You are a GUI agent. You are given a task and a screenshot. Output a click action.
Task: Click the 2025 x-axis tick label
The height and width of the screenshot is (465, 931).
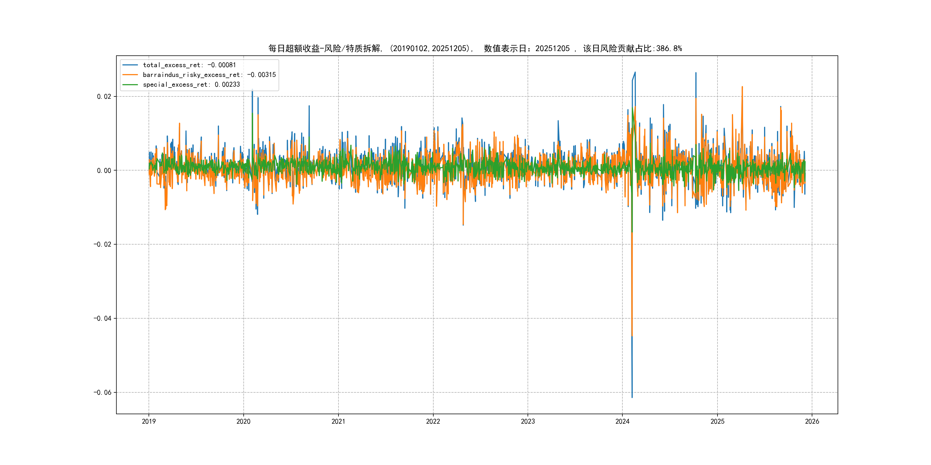coord(718,421)
